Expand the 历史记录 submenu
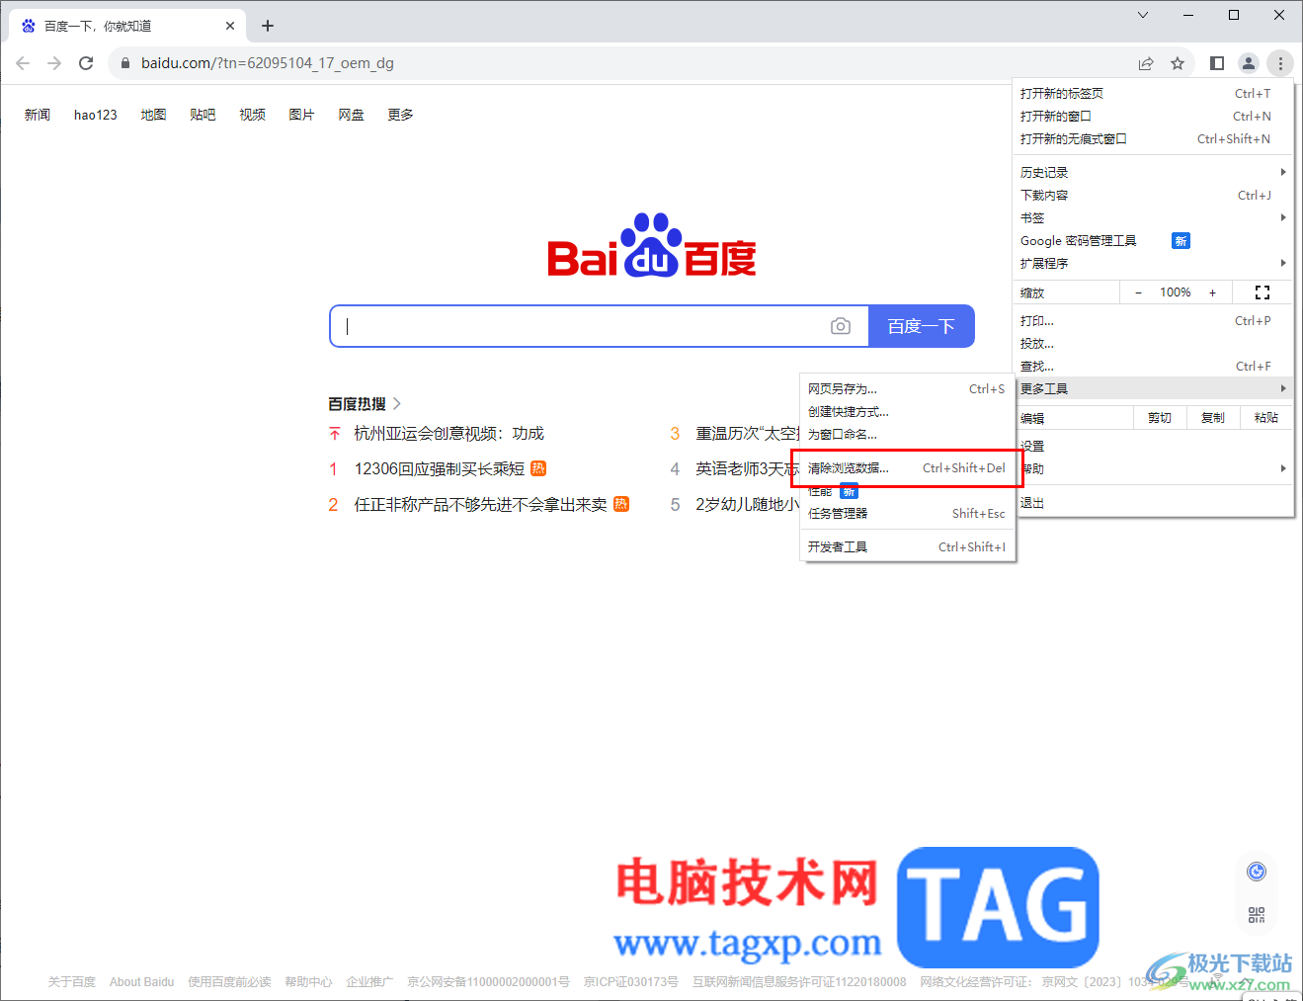The width and height of the screenshot is (1303, 1001). click(x=1154, y=172)
